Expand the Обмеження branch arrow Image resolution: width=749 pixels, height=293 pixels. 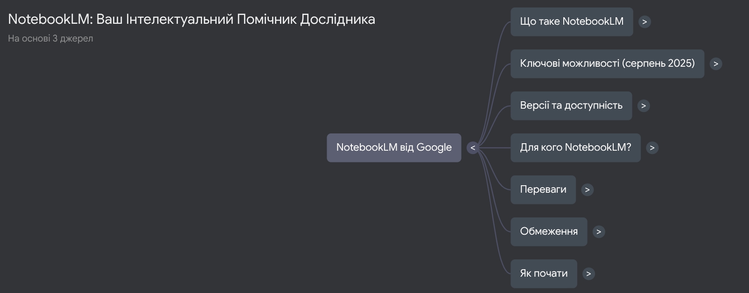599,232
